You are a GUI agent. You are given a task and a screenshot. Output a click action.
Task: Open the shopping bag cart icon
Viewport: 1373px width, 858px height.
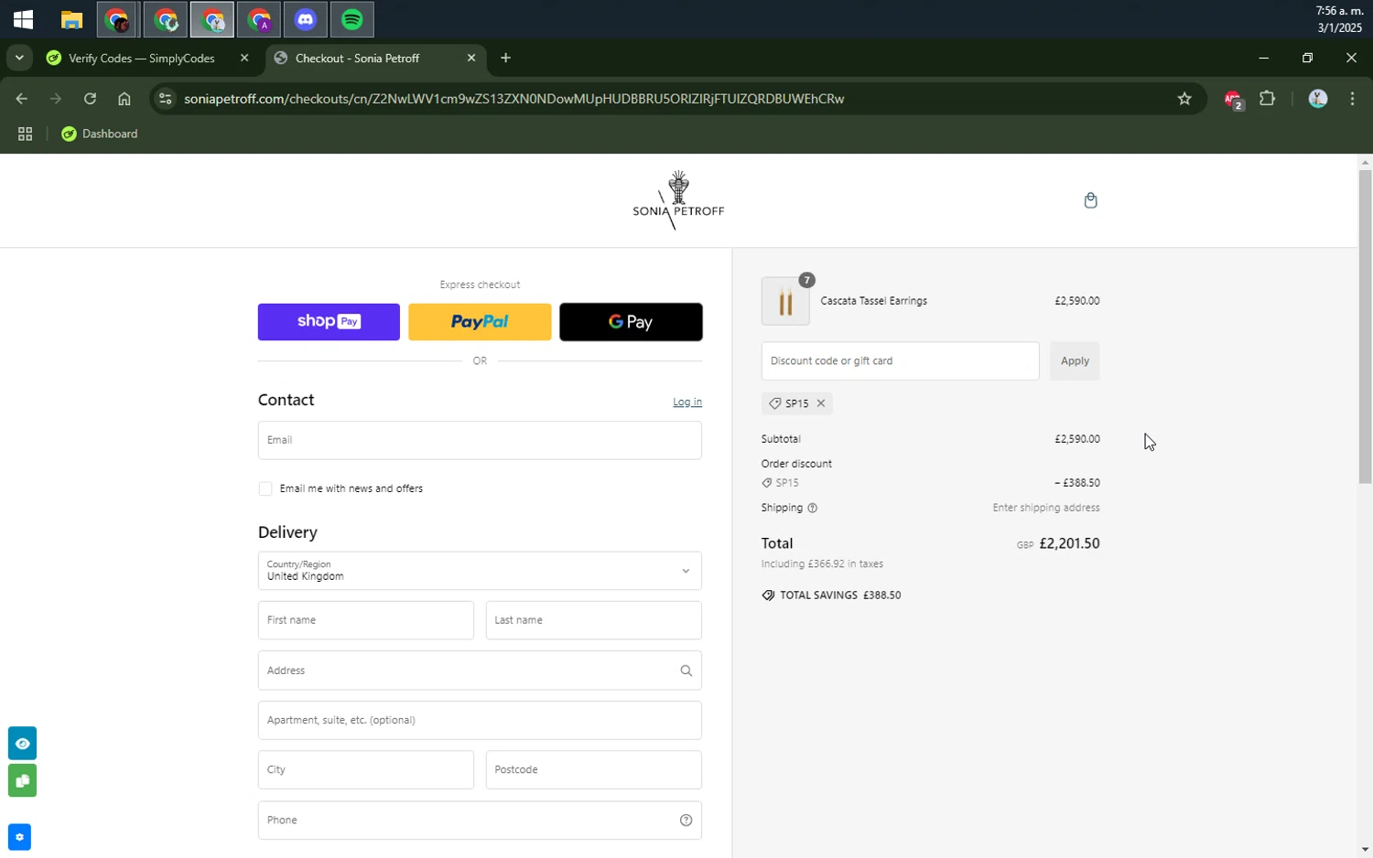tap(1090, 200)
